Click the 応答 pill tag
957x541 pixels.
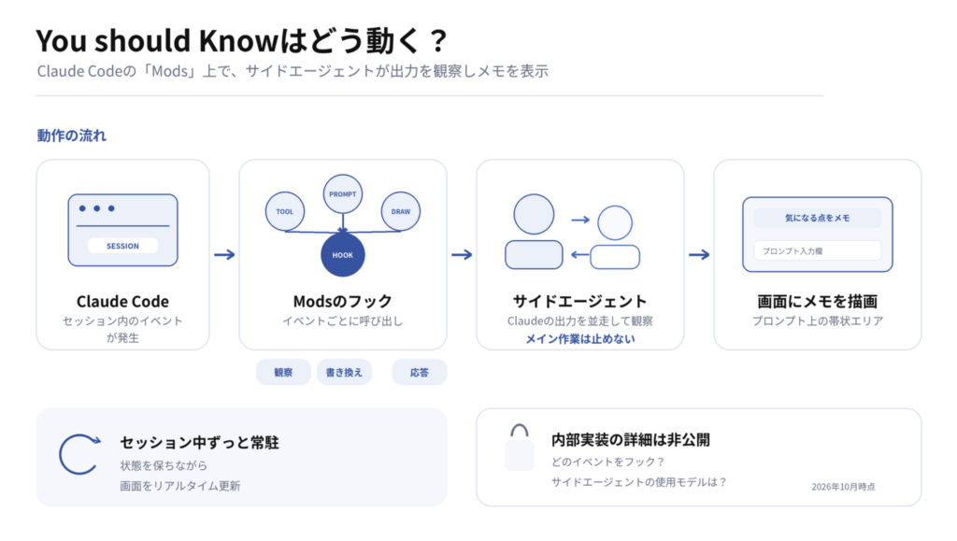click(x=420, y=372)
